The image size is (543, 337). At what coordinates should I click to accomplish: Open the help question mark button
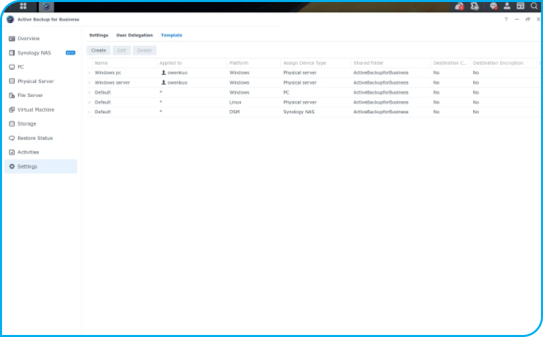(506, 20)
